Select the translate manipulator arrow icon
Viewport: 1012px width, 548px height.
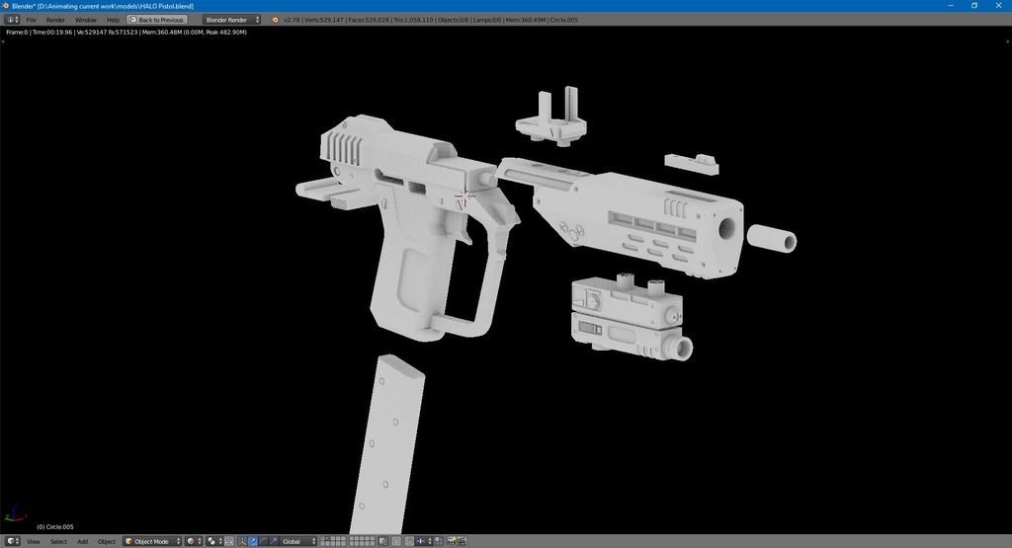click(252, 541)
